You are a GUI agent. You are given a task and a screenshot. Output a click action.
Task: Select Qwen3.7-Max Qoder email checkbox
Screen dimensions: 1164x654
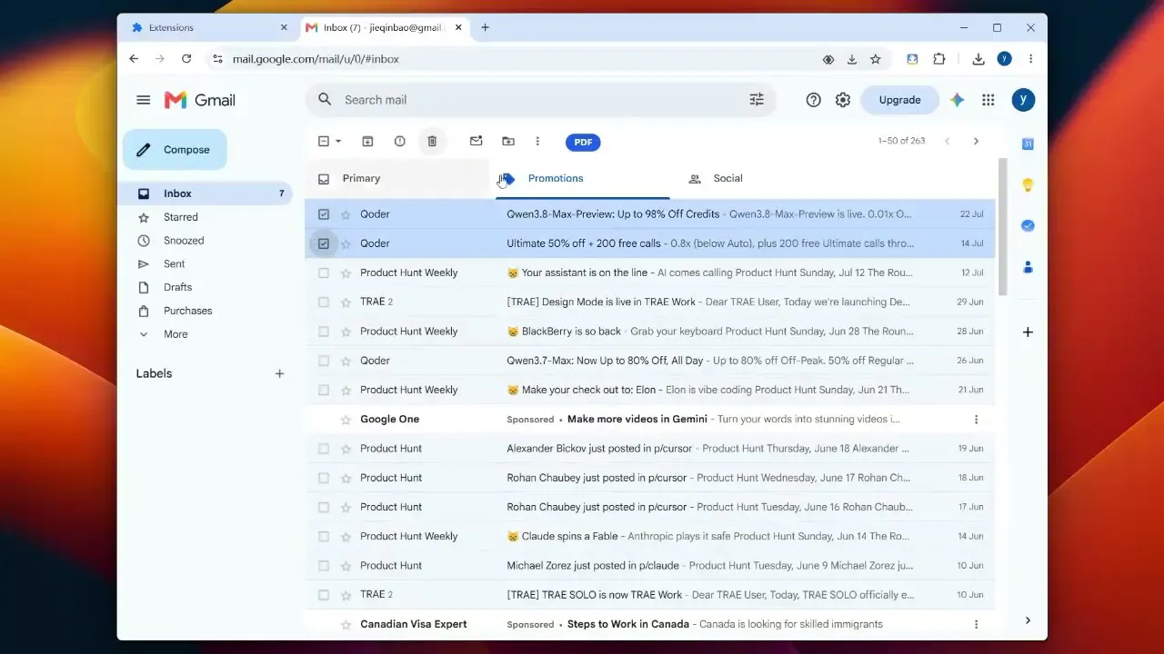tap(324, 361)
